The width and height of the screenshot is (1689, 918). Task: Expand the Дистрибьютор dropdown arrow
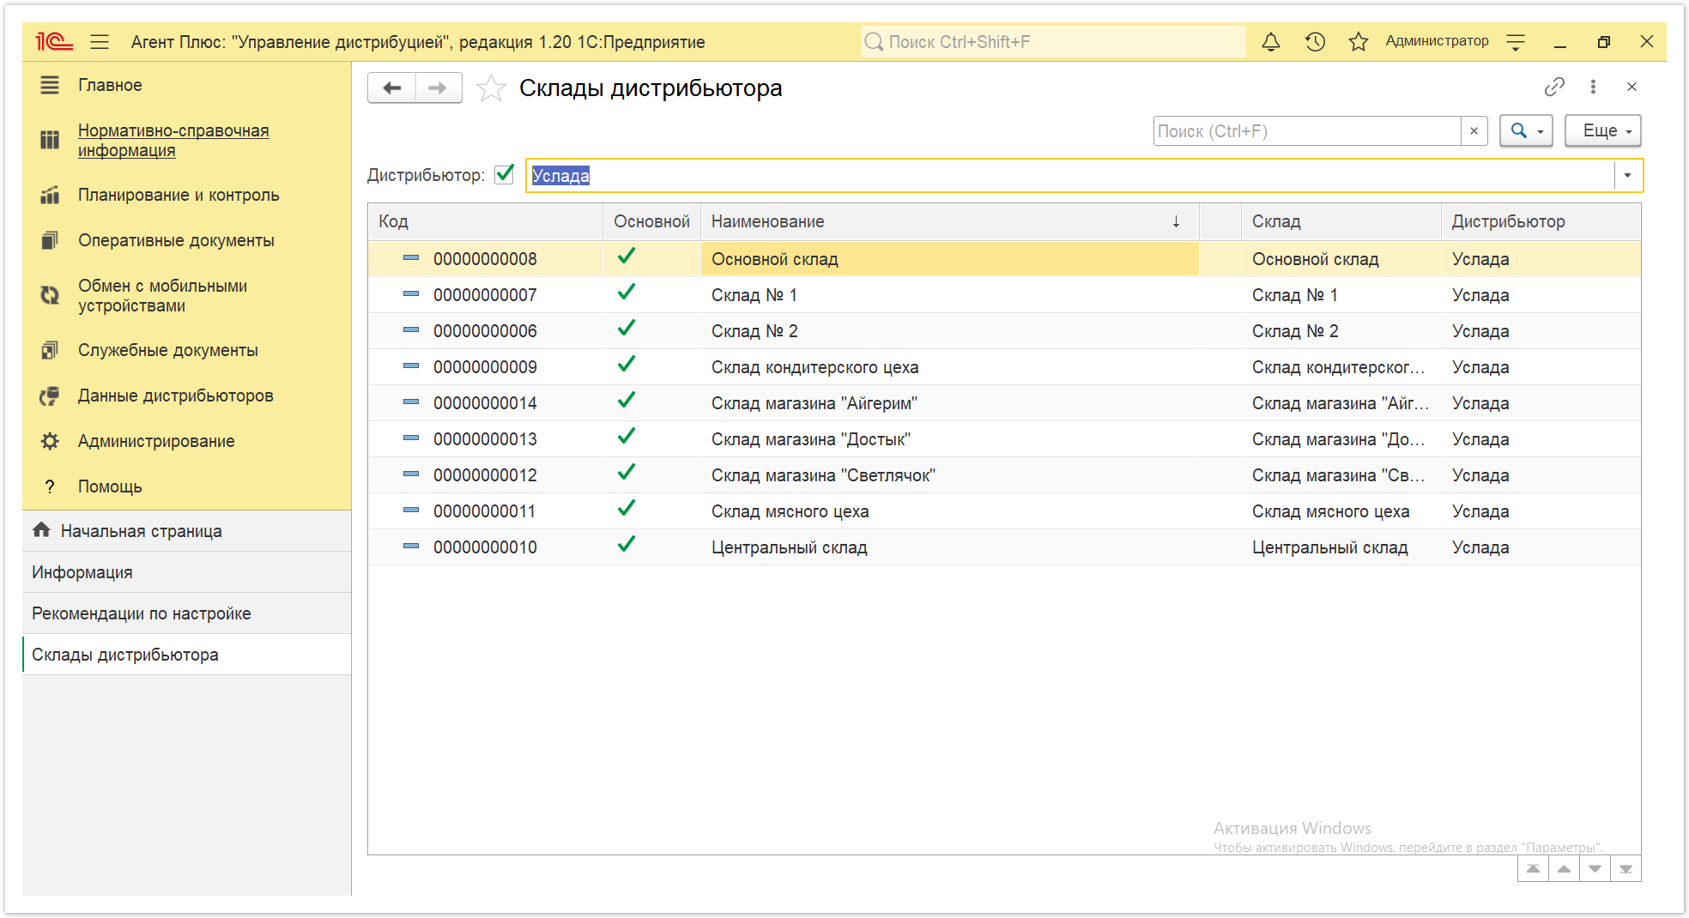point(1627,176)
